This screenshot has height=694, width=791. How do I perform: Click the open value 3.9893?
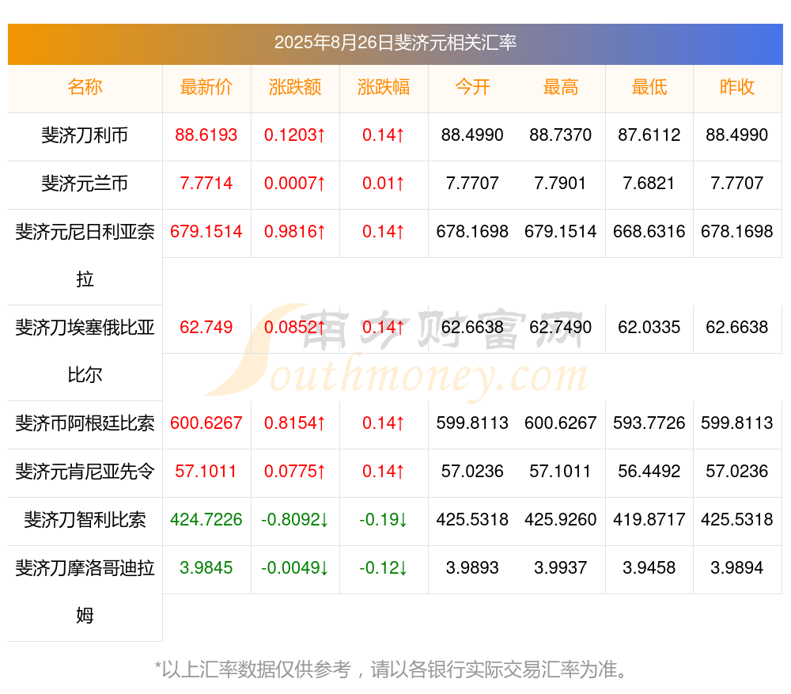pos(472,568)
